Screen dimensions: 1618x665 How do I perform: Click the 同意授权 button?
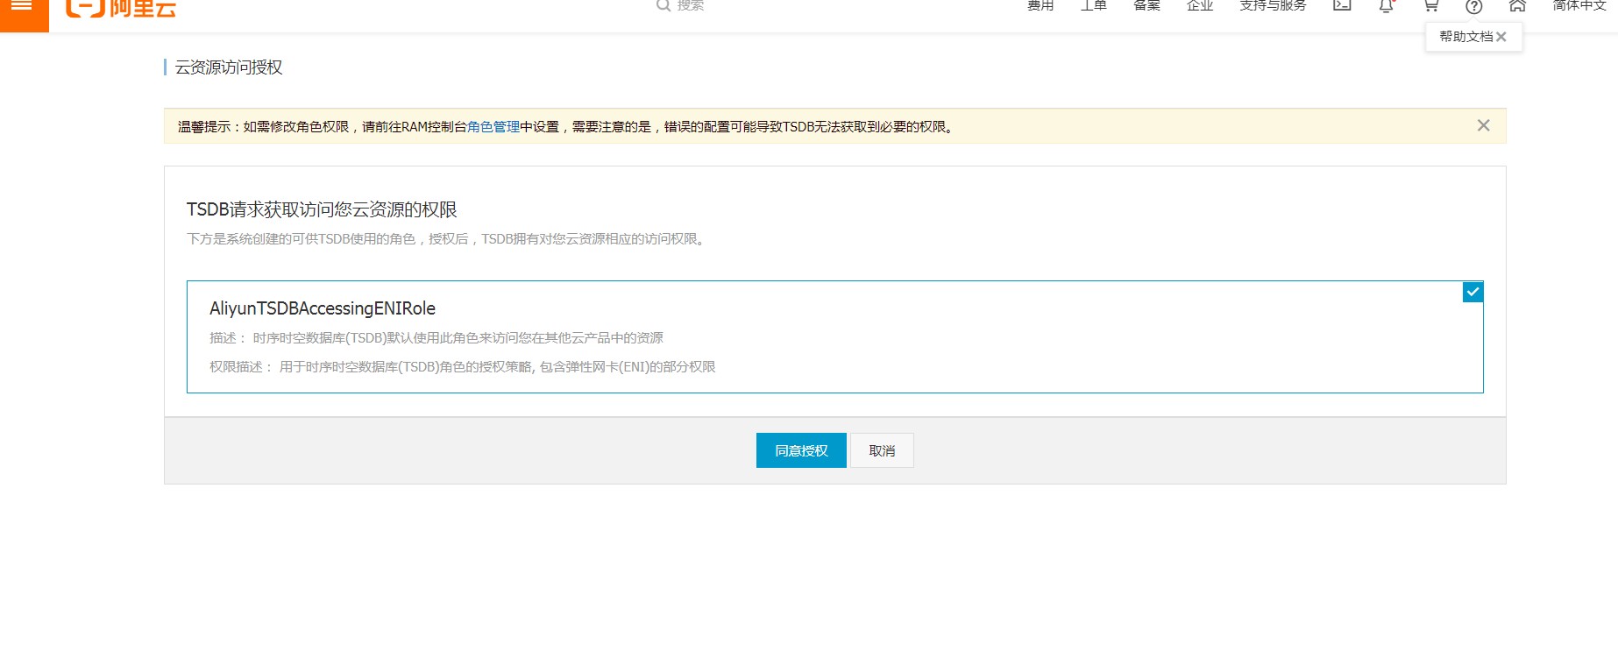801,450
